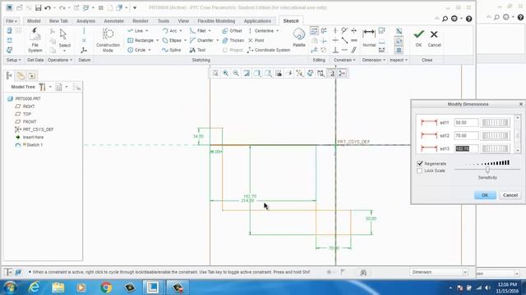Click the Save icon in quick access toolbar
The height and width of the screenshot is (295, 526).
click(39, 7)
